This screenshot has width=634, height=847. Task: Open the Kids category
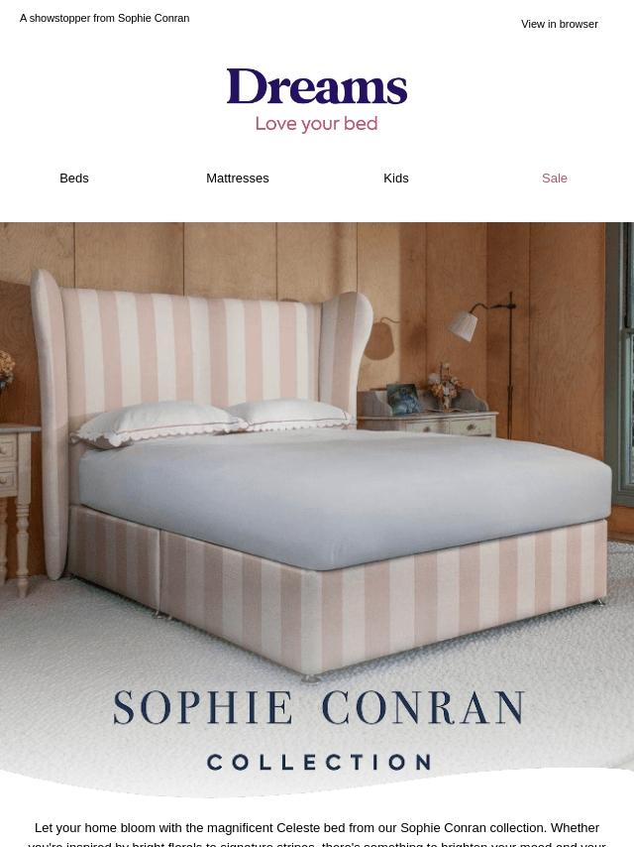coord(396,179)
